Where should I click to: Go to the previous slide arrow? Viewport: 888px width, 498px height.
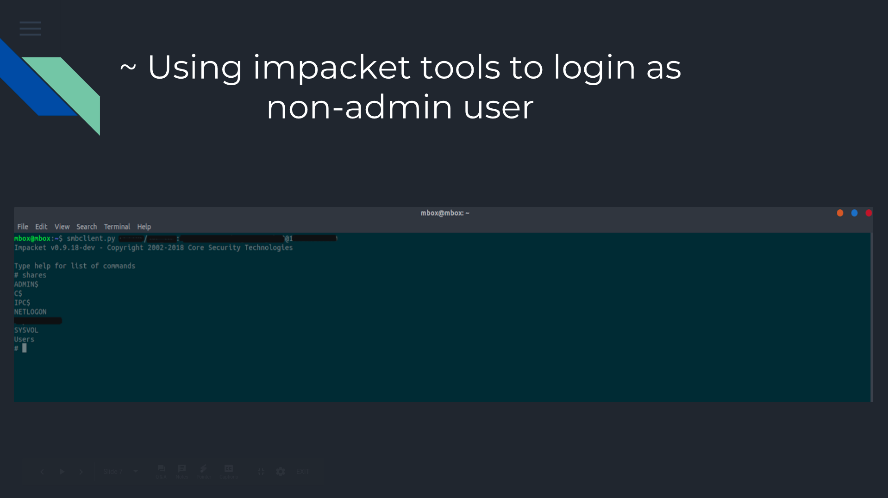(x=42, y=472)
